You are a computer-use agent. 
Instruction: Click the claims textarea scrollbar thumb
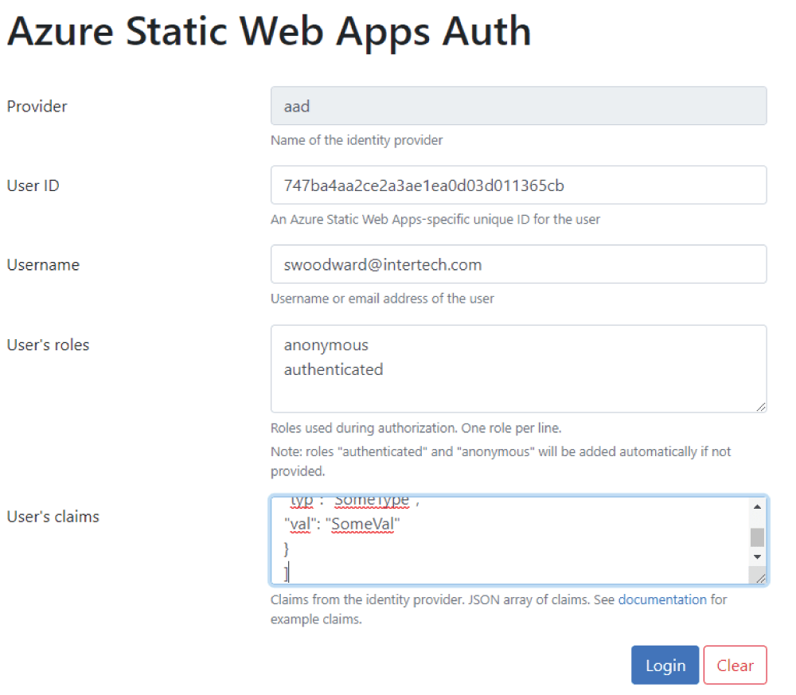pos(758,537)
